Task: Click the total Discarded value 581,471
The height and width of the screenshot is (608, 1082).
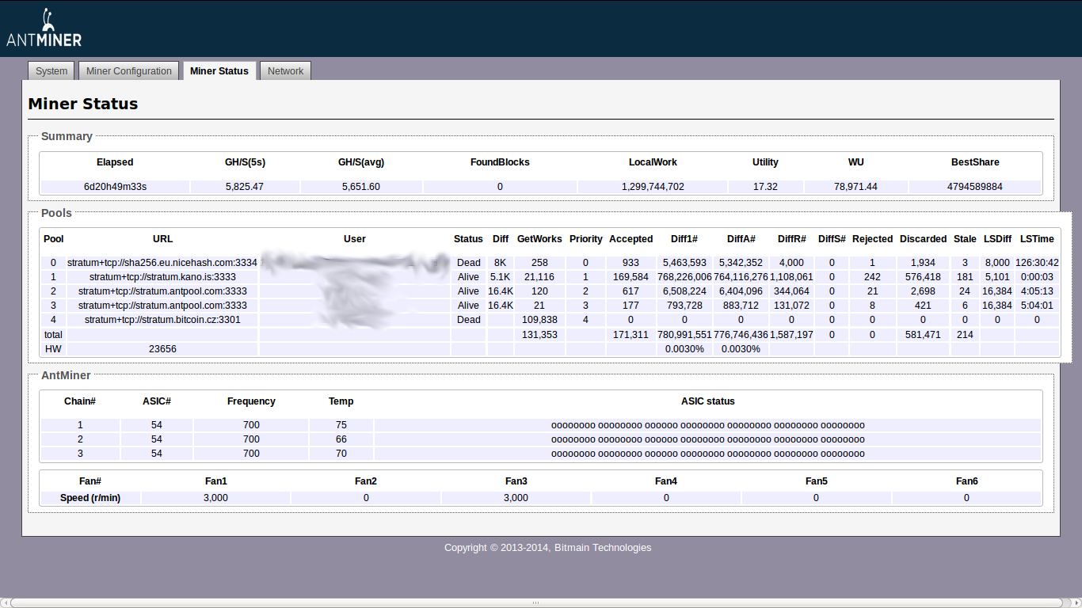Action: 923,335
